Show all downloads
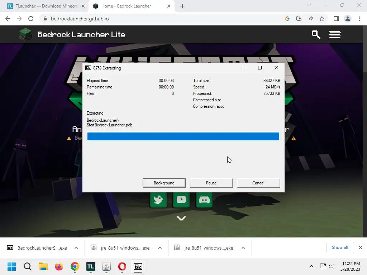Viewport: 367px width, 275px height. 340,247
